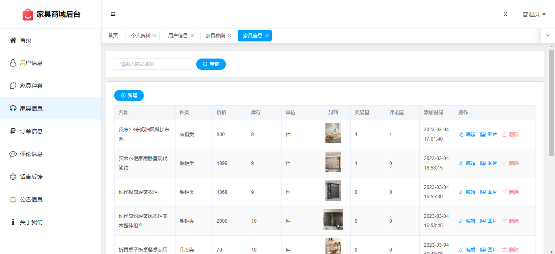The image size is (555, 254).
Task: Switch to the 个人资料 tab
Action: [140, 36]
